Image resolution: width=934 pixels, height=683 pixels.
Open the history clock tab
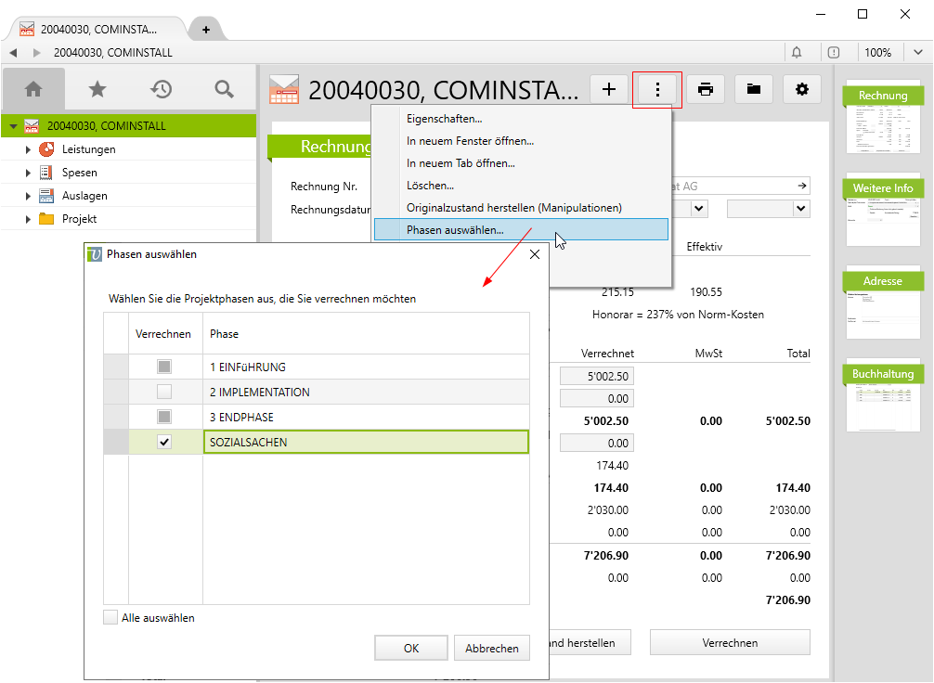[x=162, y=89]
